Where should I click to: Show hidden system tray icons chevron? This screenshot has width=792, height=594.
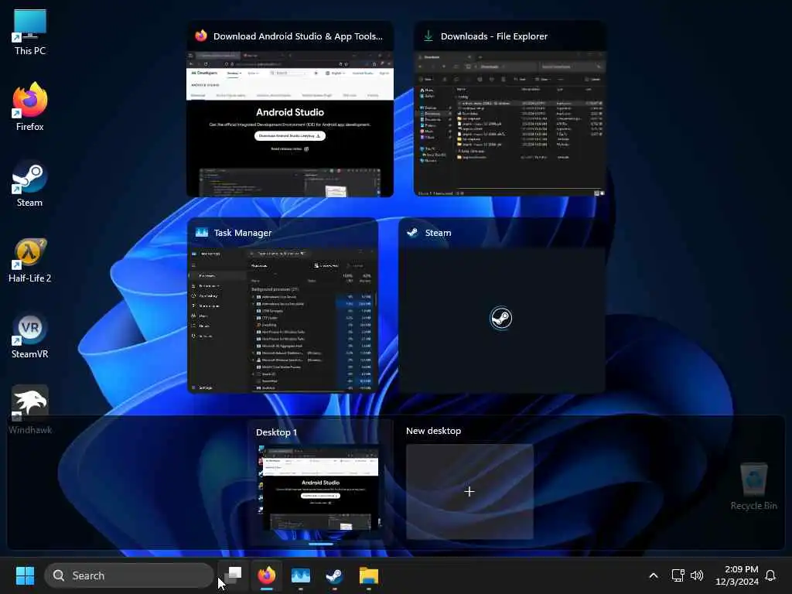click(x=653, y=575)
